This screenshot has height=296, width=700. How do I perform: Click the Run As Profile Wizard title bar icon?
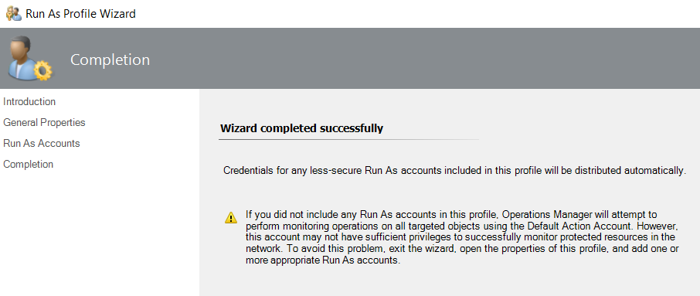[13, 14]
